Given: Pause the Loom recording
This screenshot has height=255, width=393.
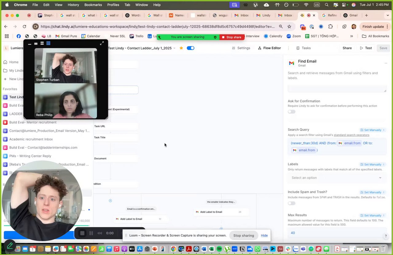Looking at the screenshot, I should 91,233.
